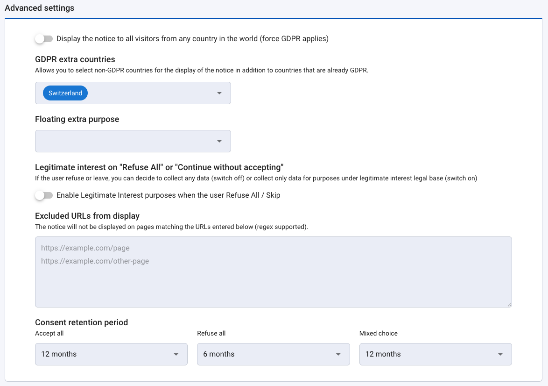Image resolution: width=548 pixels, height=386 pixels.
Task: Click the text area resize handle
Action: (509, 305)
